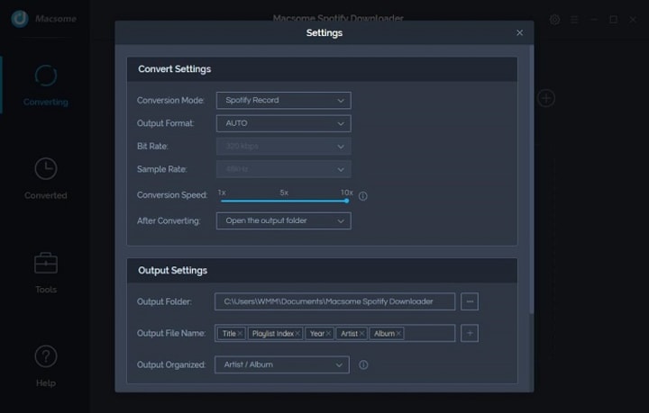Open the Output Organized dropdown
Viewport: 649px width, 413px height.
point(282,364)
